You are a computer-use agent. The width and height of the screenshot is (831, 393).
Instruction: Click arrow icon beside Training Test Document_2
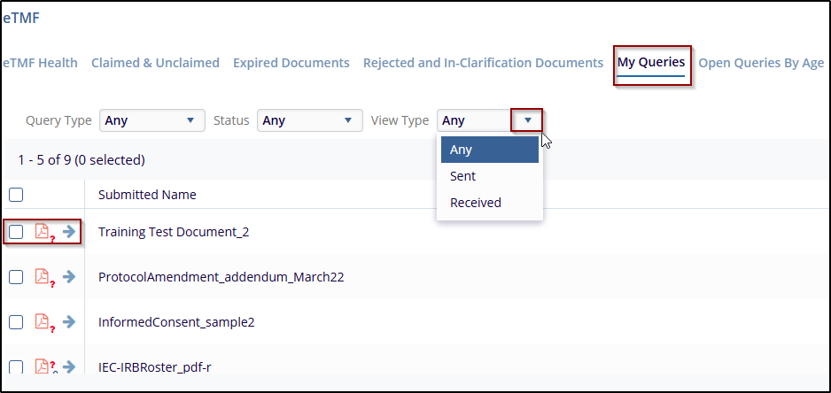[x=69, y=232]
